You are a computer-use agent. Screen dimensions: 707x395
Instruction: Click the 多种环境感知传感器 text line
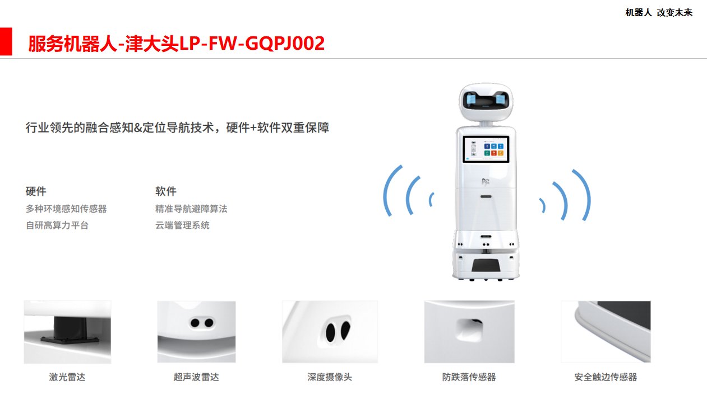click(66, 209)
